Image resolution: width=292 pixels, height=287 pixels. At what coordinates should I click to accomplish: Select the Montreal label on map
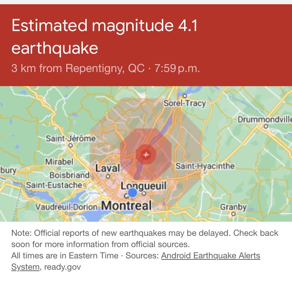tap(126, 206)
